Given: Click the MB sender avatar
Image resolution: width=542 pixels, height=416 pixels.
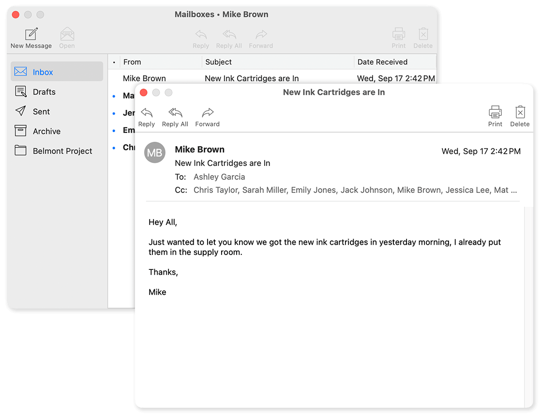Looking at the screenshot, I should (155, 153).
